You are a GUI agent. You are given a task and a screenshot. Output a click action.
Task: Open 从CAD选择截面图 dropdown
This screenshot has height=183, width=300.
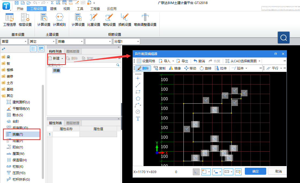tap(260, 61)
